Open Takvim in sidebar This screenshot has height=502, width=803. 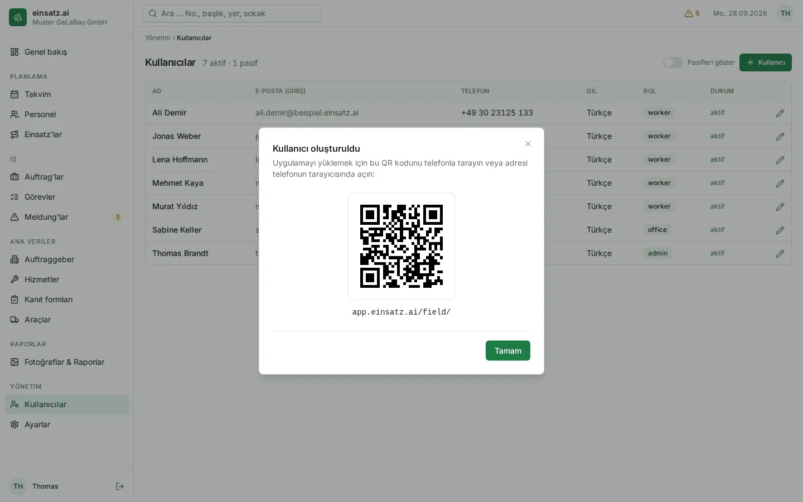[67, 94]
